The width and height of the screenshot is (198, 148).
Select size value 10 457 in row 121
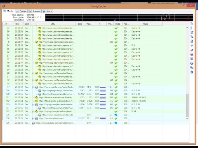(x=81, y=108)
